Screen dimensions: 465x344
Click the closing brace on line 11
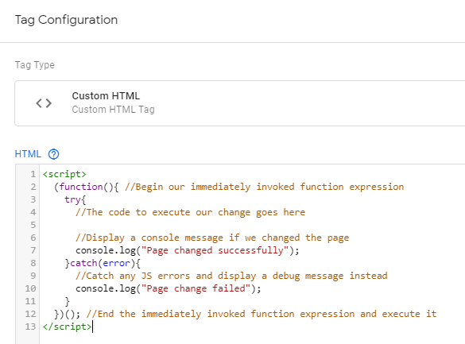pyautogui.click(x=68, y=301)
